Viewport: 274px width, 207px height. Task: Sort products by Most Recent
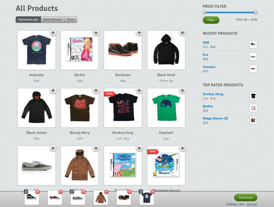[53, 20]
